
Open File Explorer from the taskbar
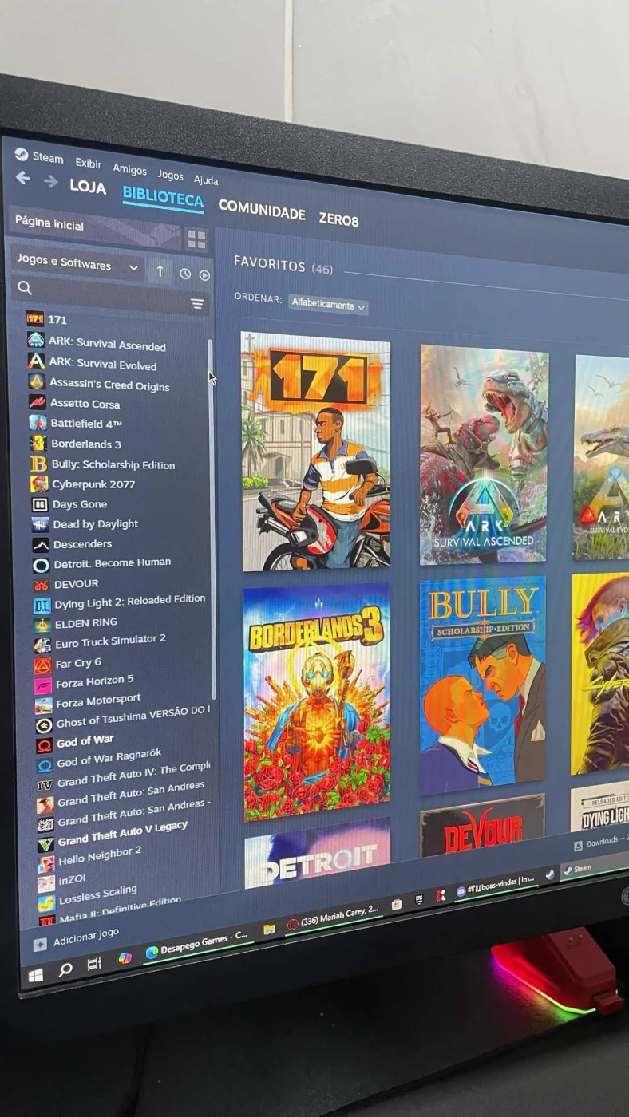coord(269,929)
